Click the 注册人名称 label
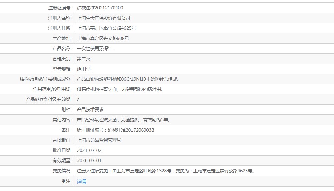The image size is (334, 191). (x=59, y=18)
